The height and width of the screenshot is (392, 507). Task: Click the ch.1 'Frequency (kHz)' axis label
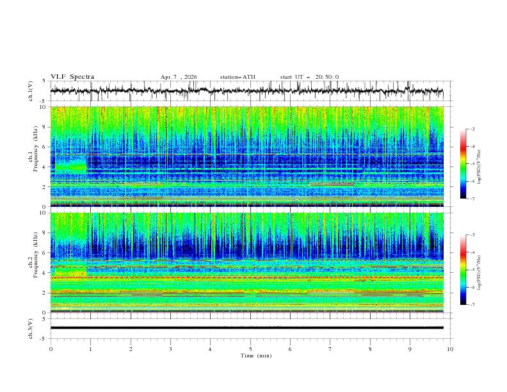coord(36,149)
